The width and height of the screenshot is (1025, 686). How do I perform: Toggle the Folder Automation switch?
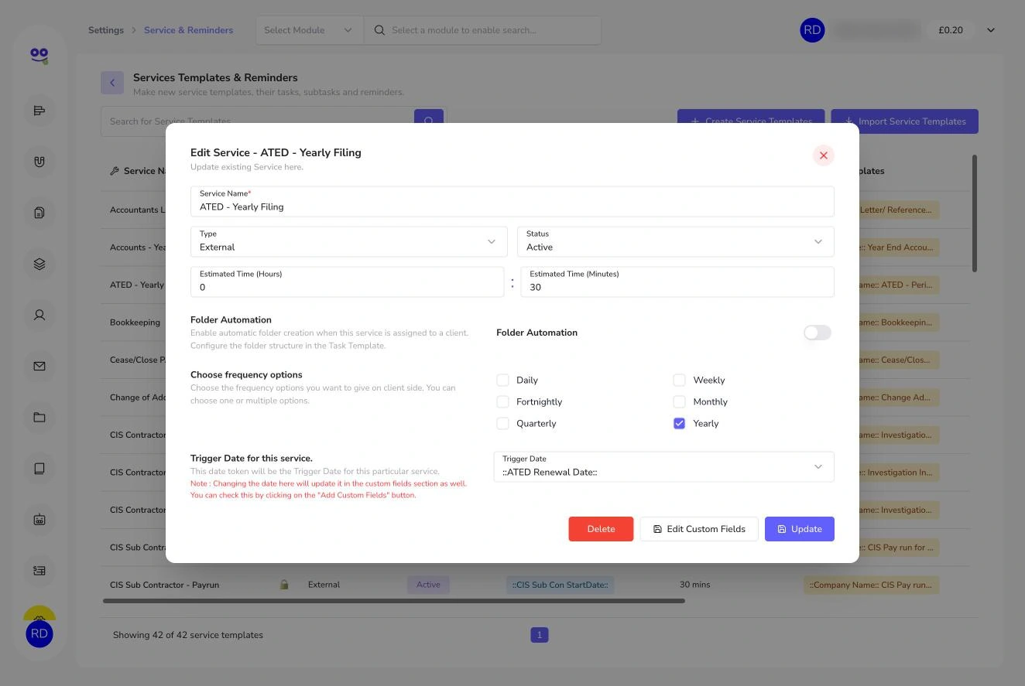[818, 333]
